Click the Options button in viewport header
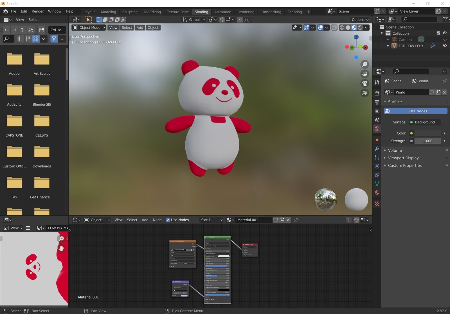Viewport: 450px width, 314px height. click(x=359, y=19)
